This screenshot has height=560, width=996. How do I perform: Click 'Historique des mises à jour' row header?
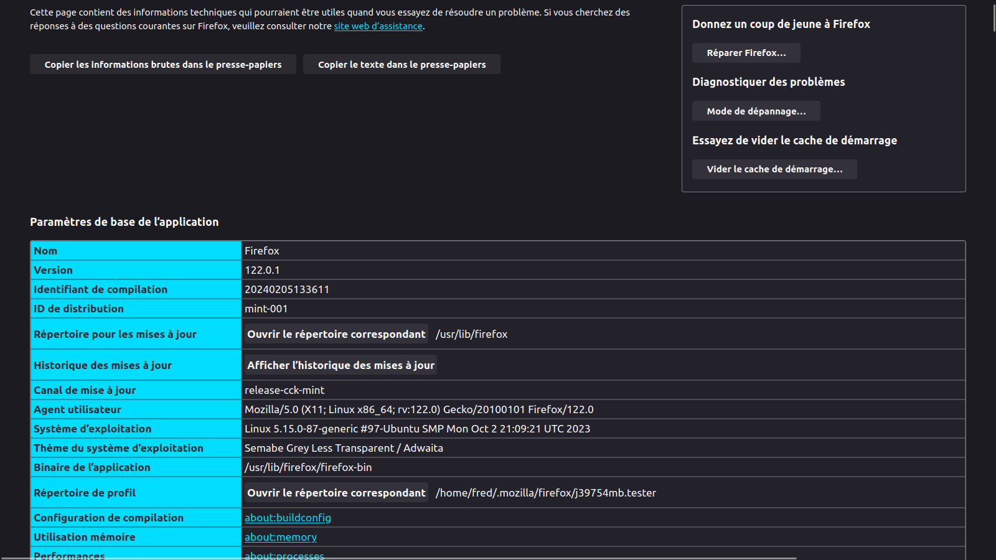[136, 365]
